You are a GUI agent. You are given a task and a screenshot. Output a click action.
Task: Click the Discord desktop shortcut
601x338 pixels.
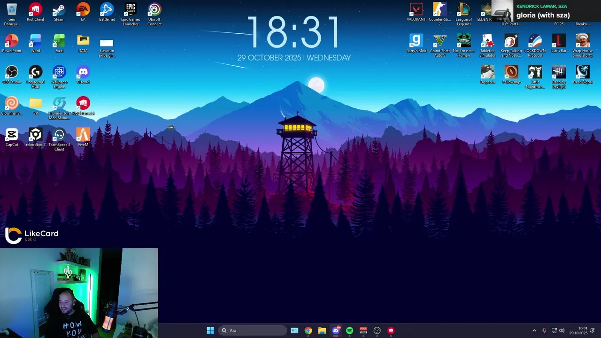[83, 75]
